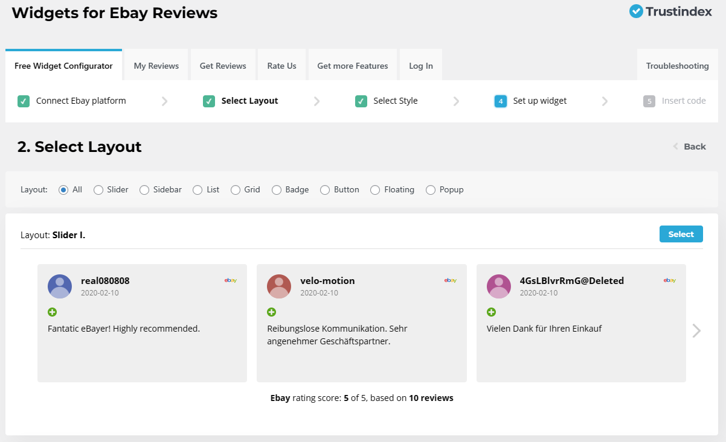Click the chevron between Select Layout and Select Style
The width and height of the screenshot is (726, 442).
pyautogui.click(x=316, y=101)
